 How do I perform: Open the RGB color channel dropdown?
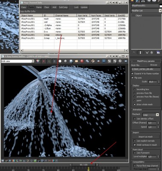click(x=18, y=61)
